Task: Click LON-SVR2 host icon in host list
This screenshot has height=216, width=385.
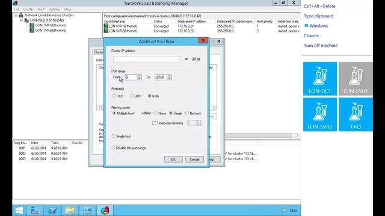Action: pos(106,31)
